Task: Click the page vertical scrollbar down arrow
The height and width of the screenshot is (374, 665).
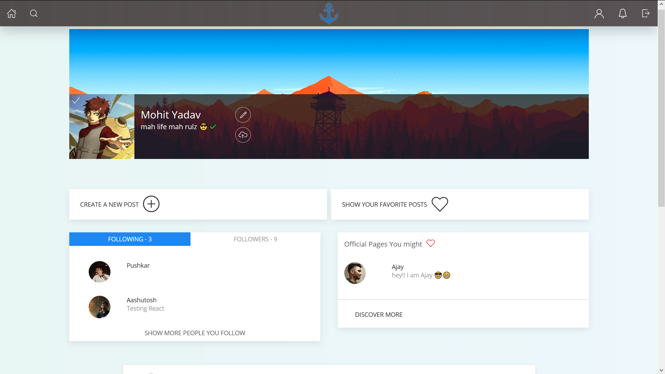Action: (x=661, y=370)
